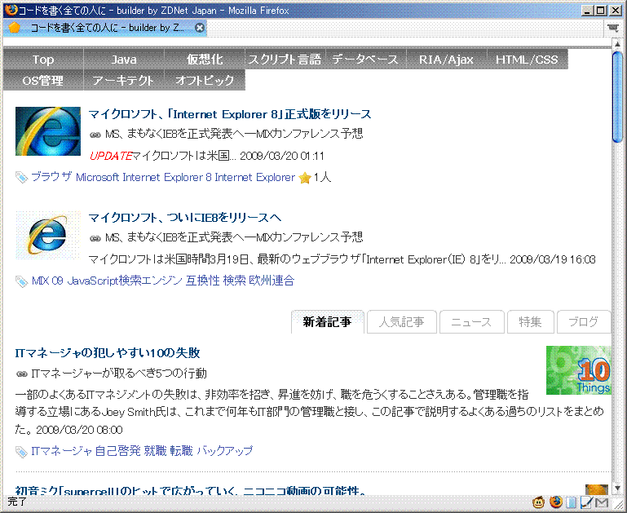
Task: Click the window resize grip in status bar
Action: click(x=619, y=503)
